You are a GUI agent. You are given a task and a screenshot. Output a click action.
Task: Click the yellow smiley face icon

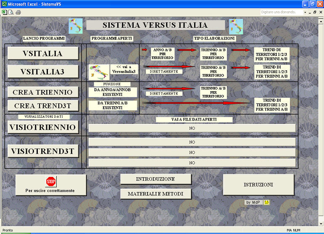(266, 202)
